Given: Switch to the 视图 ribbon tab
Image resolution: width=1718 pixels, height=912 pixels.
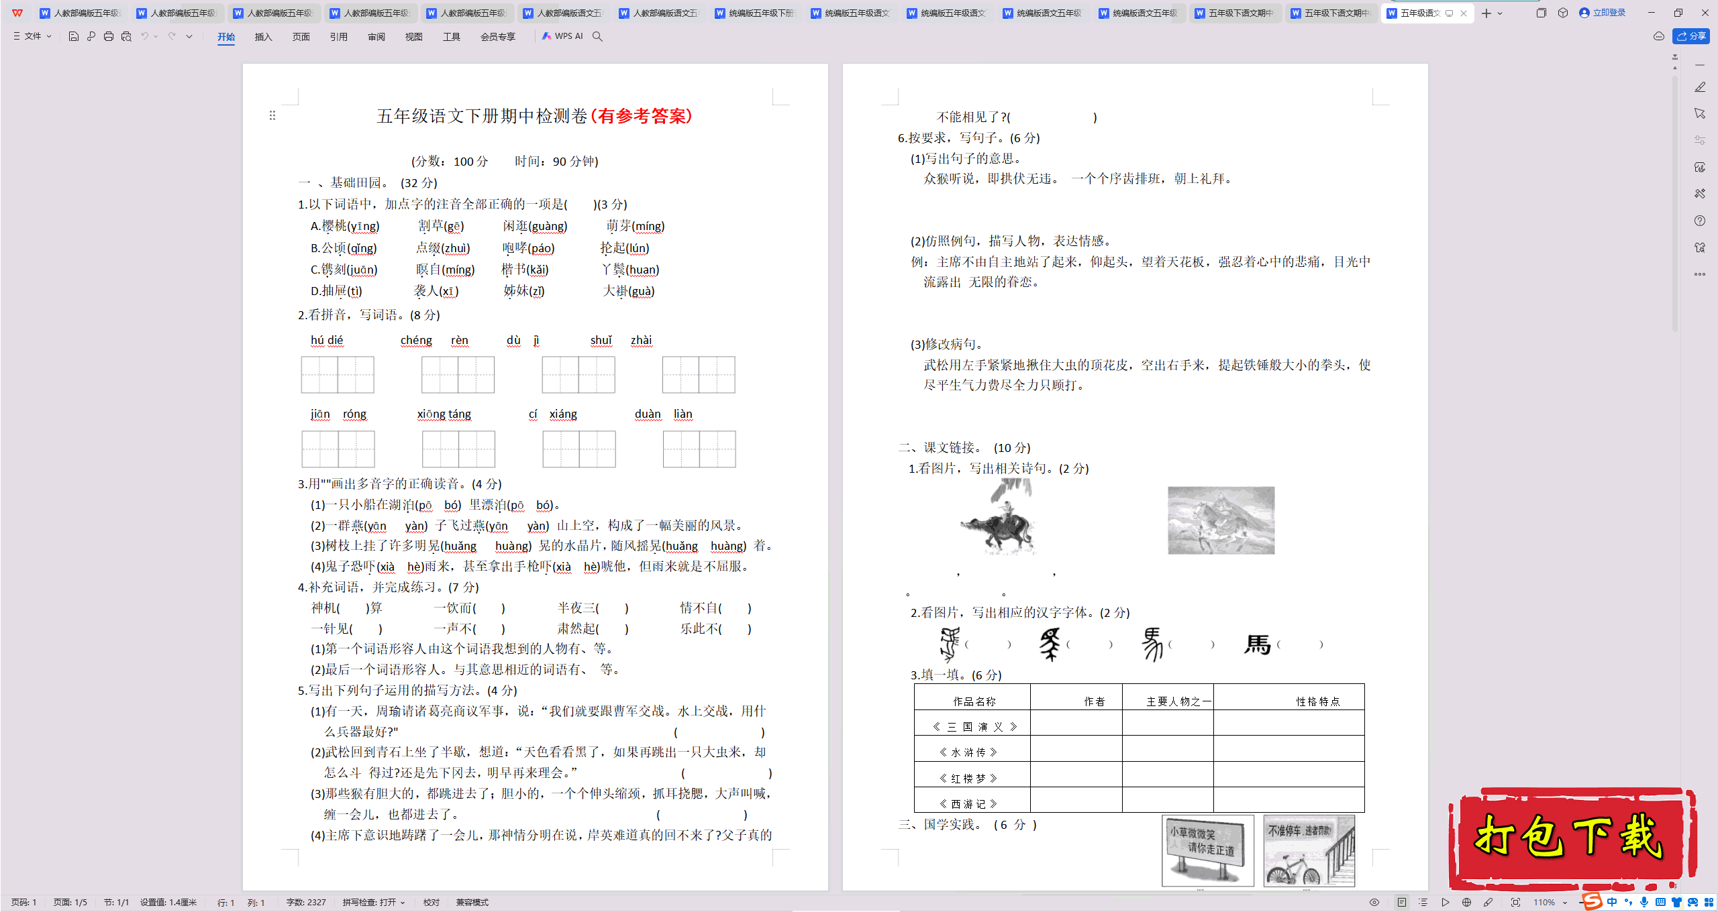Looking at the screenshot, I should pos(414,37).
